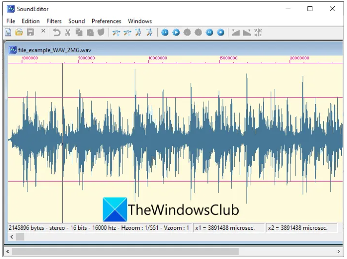Paste from clipboard with the toolbar icon

(90, 33)
